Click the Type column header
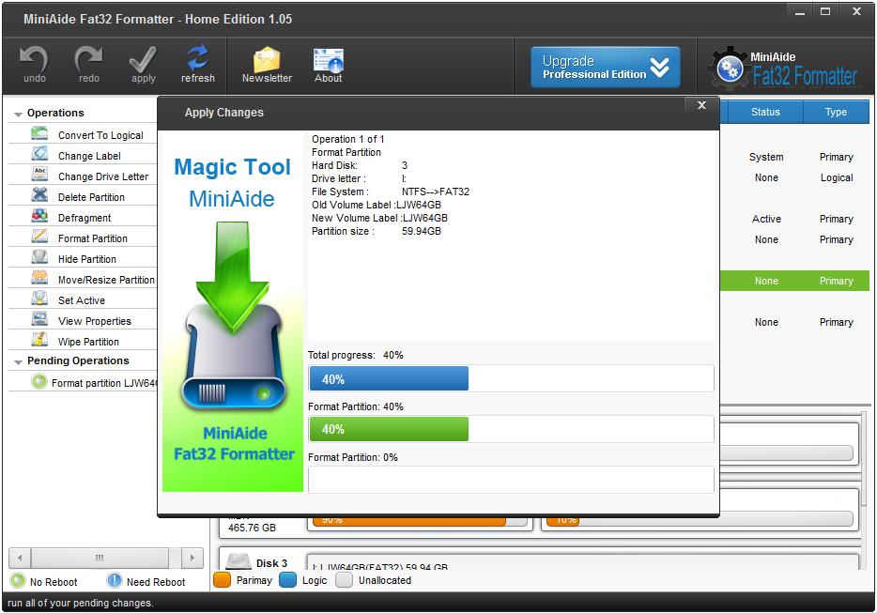 click(837, 112)
